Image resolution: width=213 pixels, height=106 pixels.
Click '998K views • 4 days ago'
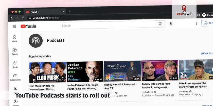(x=191, y=94)
